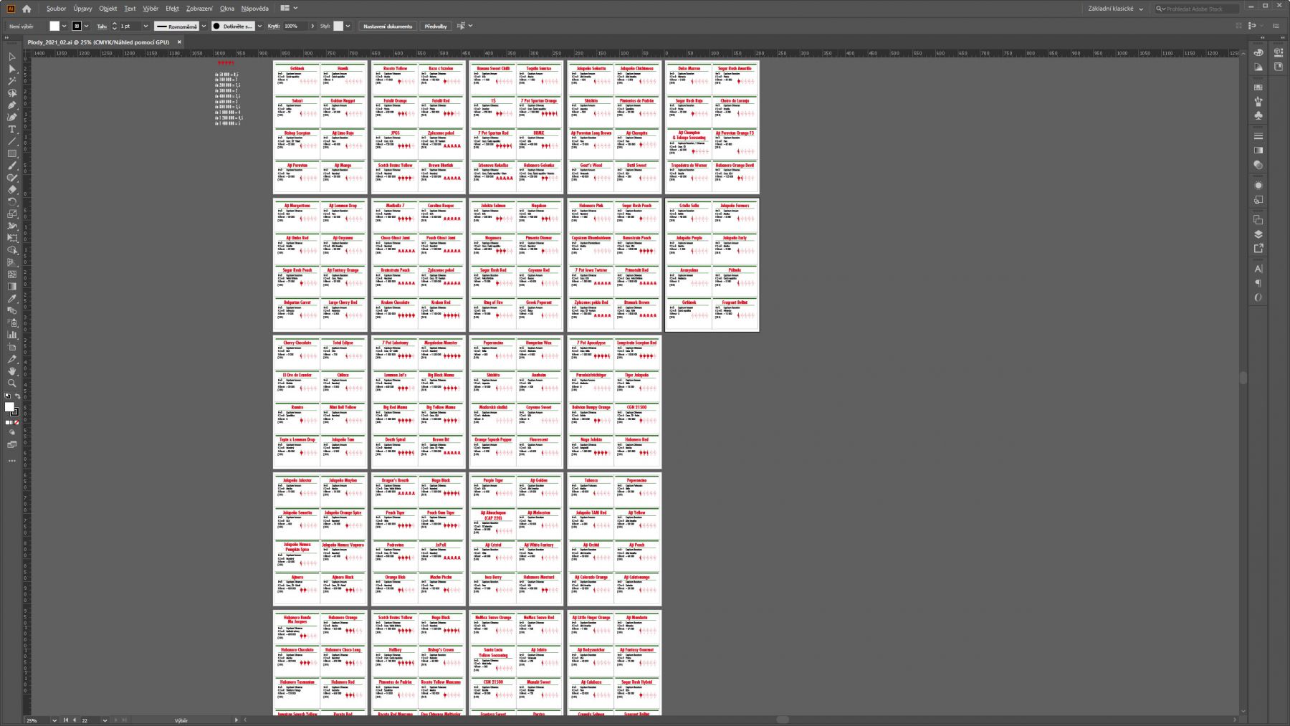Open the zoom level 25% dropdown
Screen dimensions: 1290x726
pyautogui.click(x=54, y=720)
